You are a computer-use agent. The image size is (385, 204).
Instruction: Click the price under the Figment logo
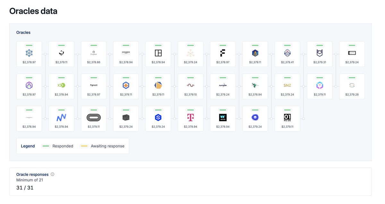coord(94,95)
